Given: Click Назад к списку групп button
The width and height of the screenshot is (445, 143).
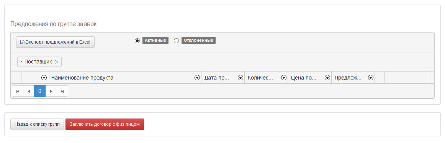Looking at the screenshot, I should [x=37, y=124].
